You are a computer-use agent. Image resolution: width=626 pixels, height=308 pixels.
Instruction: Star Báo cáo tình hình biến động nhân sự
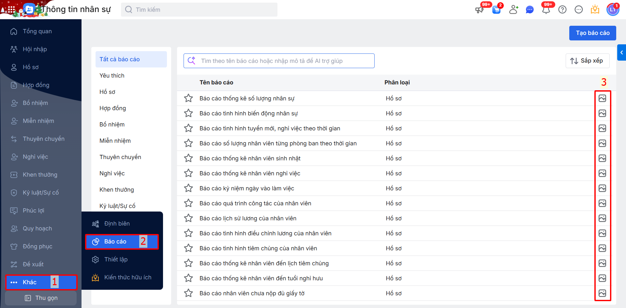click(x=188, y=113)
